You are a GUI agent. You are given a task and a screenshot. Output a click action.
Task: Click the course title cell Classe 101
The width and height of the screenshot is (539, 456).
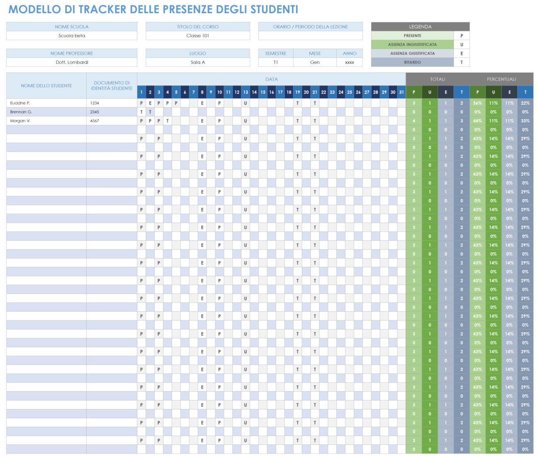tap(197, 36)
